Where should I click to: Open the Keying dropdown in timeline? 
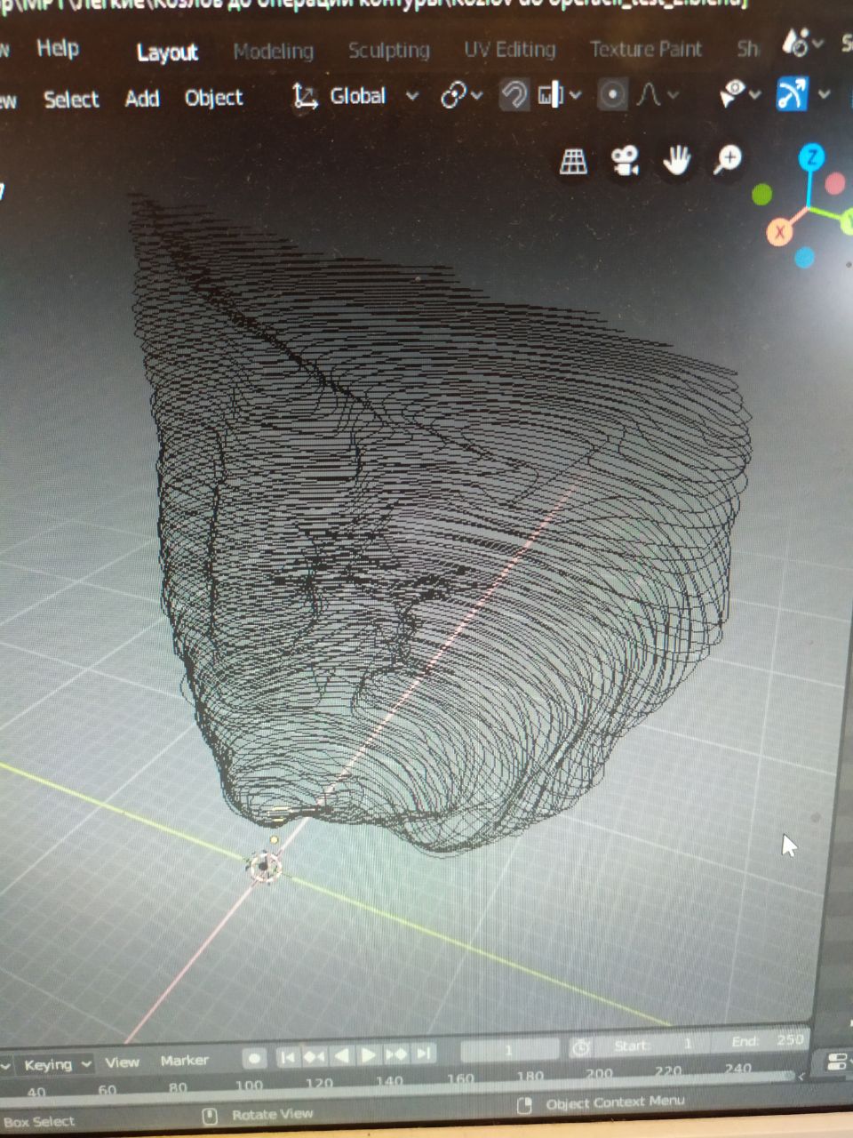point(55,1064)
